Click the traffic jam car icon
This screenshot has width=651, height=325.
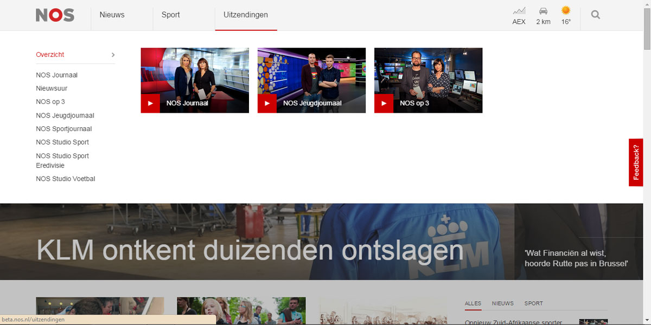pos(543,11)
